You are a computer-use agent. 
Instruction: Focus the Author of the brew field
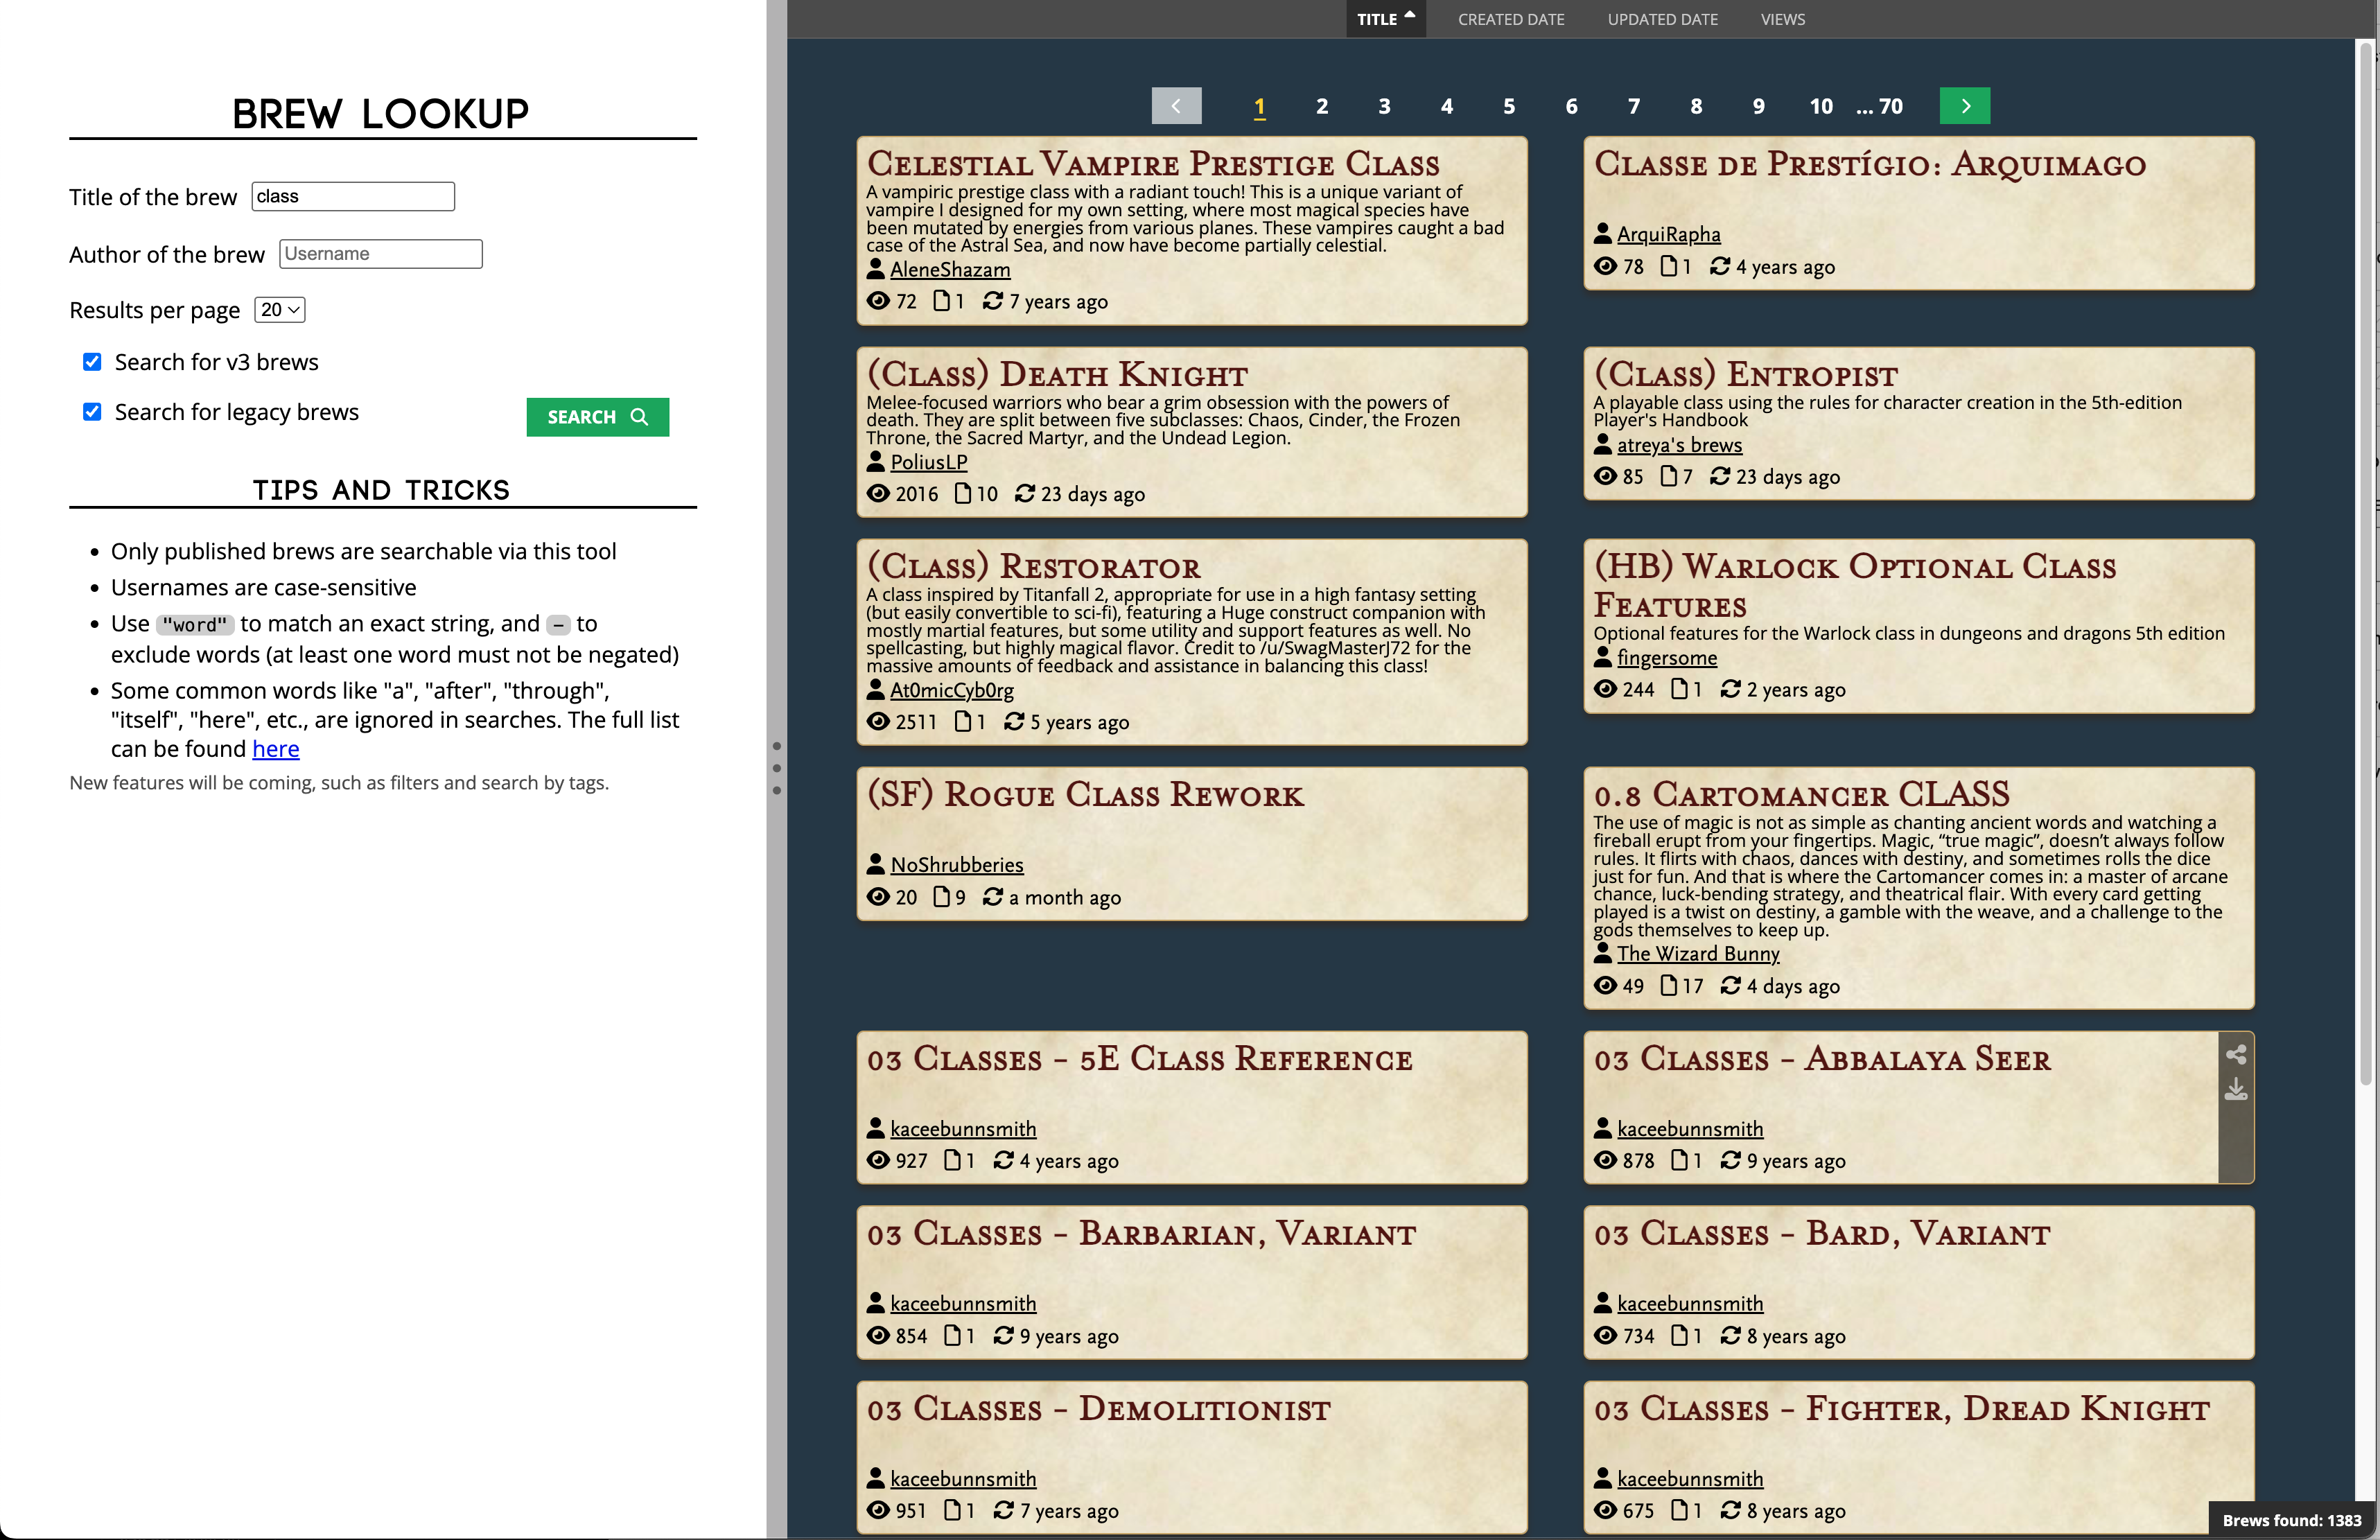pos(380,254)
